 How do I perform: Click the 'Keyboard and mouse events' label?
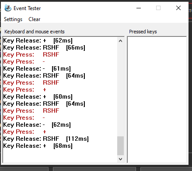pos(35,32)
